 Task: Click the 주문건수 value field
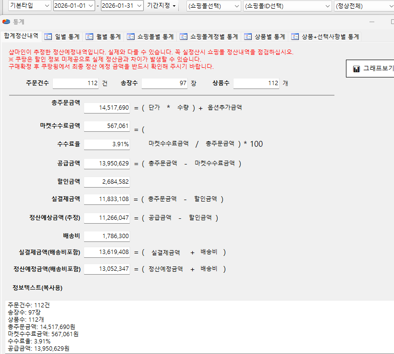click(75, 83)
